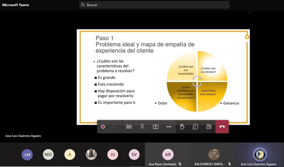Click Jose Luis Guerrero Aguero's logo tile

[260, 155]
